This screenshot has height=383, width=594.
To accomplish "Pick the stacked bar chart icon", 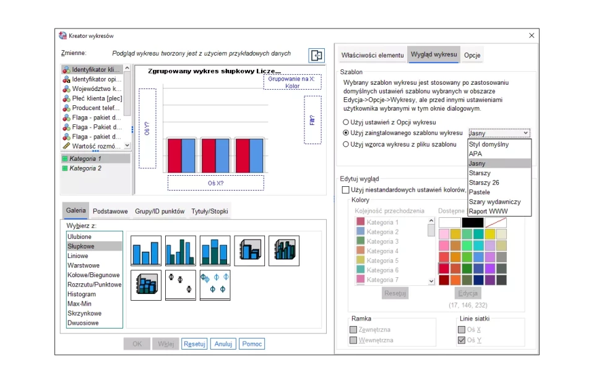I will pyautogui.click(x=215, y=251).
